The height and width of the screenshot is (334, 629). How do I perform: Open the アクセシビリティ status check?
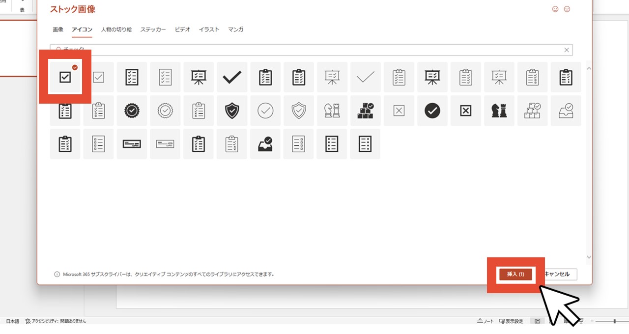(56, 321)
